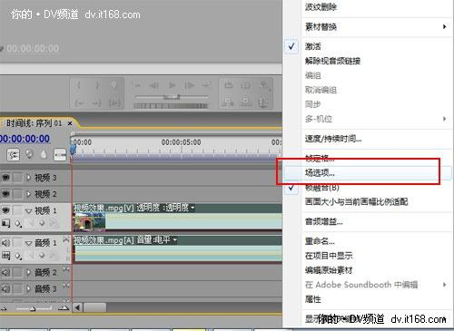Go to previous keyframe on 视频 1
The height and width of the screenshot is (331, 454).
coord(31,223)
